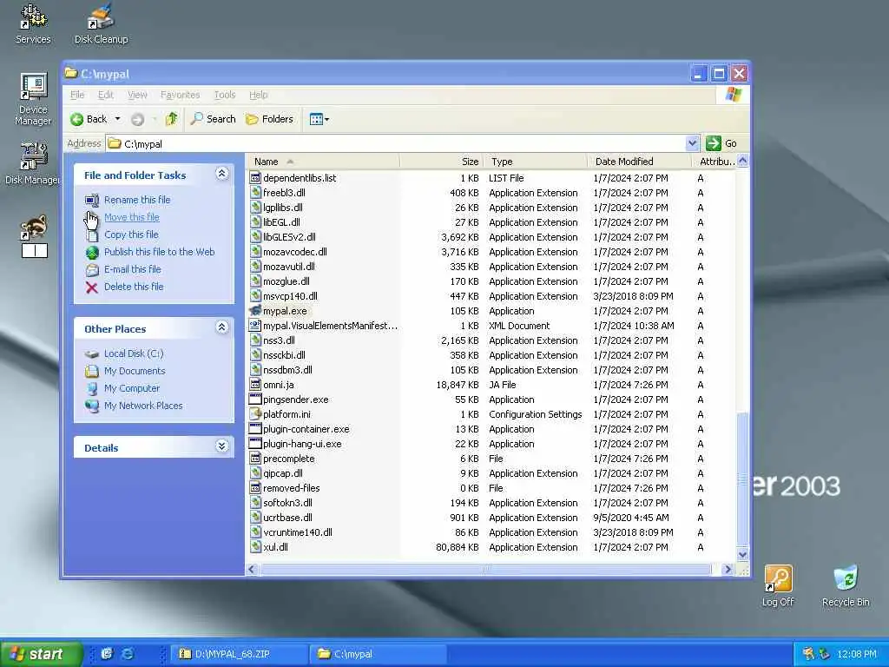The width and height of the screenshot is (889, 667).
Task: Click Move this file link
Action: click(132, 217)
